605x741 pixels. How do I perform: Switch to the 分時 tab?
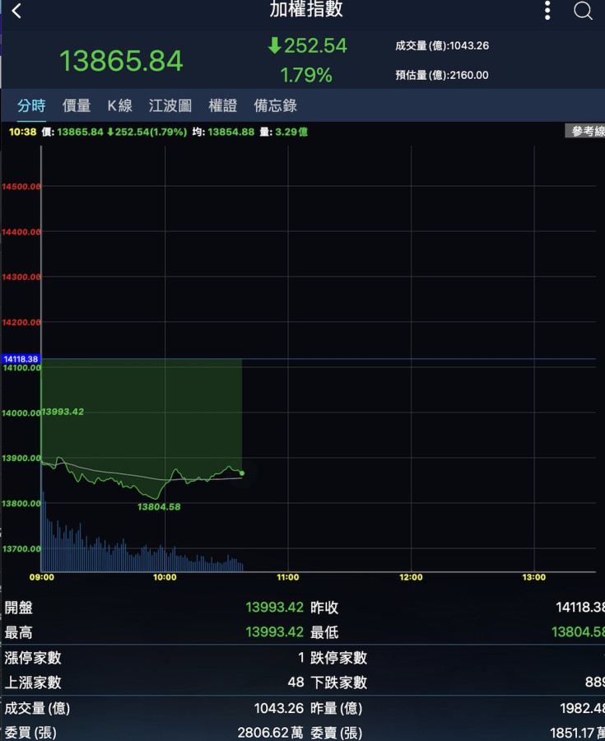31,105
